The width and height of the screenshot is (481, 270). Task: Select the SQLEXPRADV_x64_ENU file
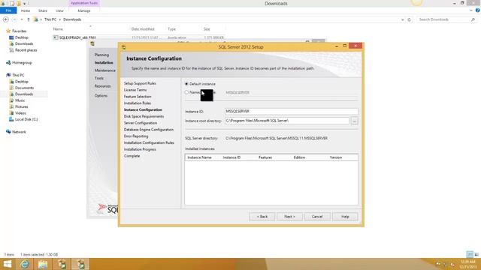tap(77, 37)
